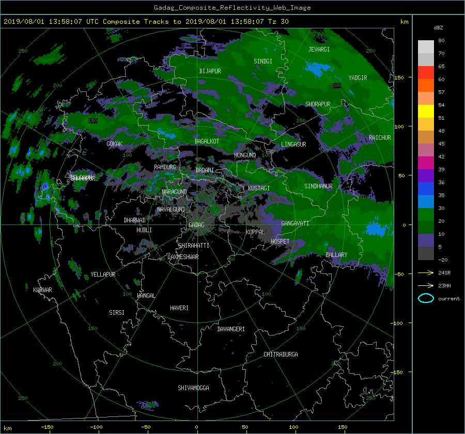Click the '42' value on the dBZ scale
The width and height of the screenshot is (465, 434).
click(441, 157)
